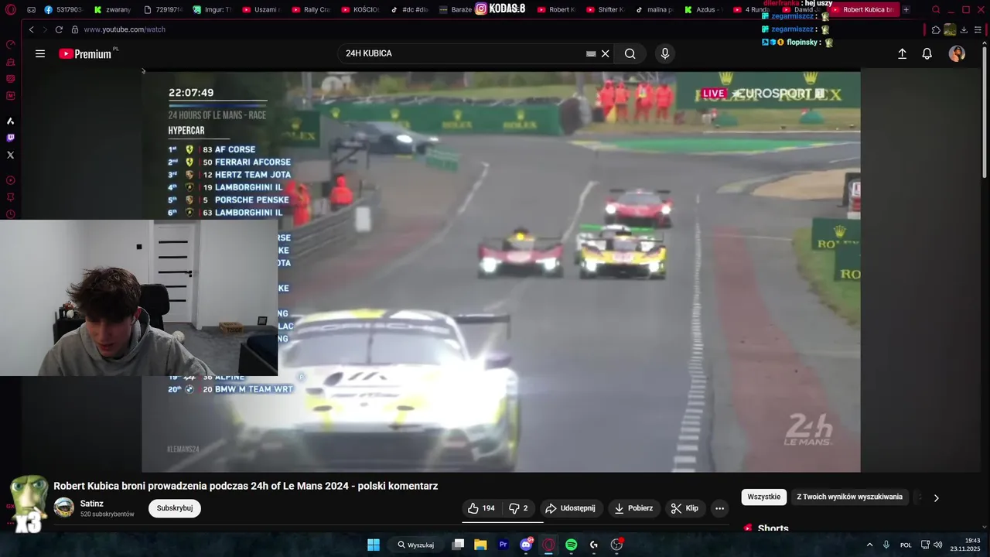Open Premiere Pro from the taskbar
The width and height of the screenshot is (990, 557).
(x=503, y=545)
